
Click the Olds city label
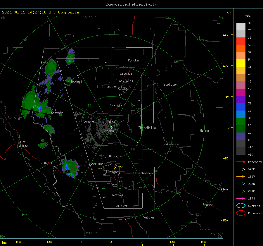point(111,122)
